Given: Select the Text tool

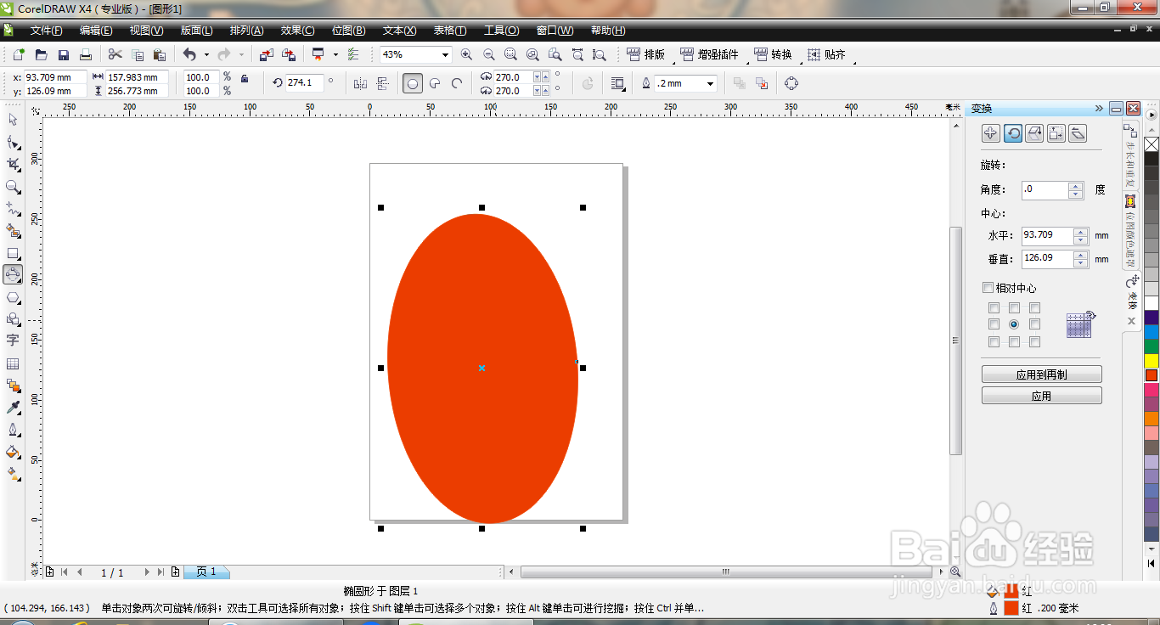Looking at the screenshot, I should point(13,341).
